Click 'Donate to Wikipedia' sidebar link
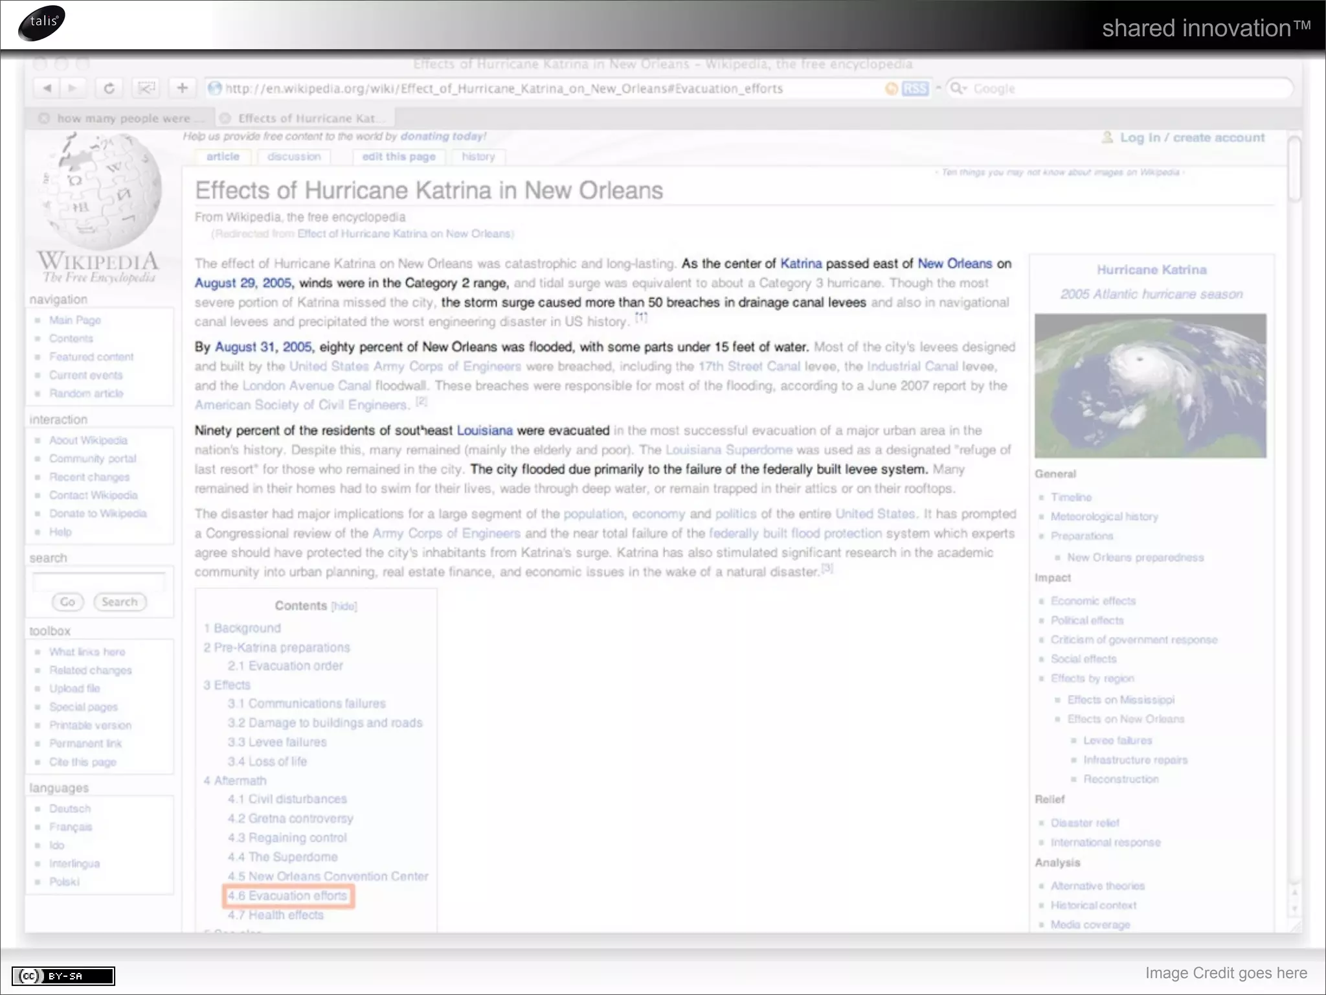The height and width of the screenshot is (995, 1326). point(98,513)
